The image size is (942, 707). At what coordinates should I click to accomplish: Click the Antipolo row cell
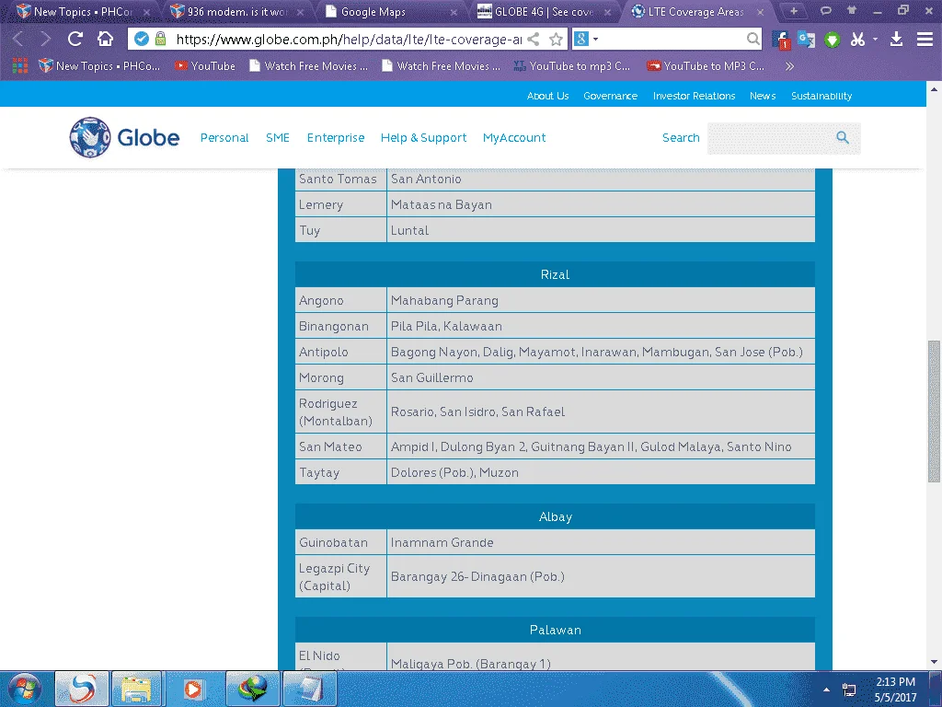pos(340,352)
